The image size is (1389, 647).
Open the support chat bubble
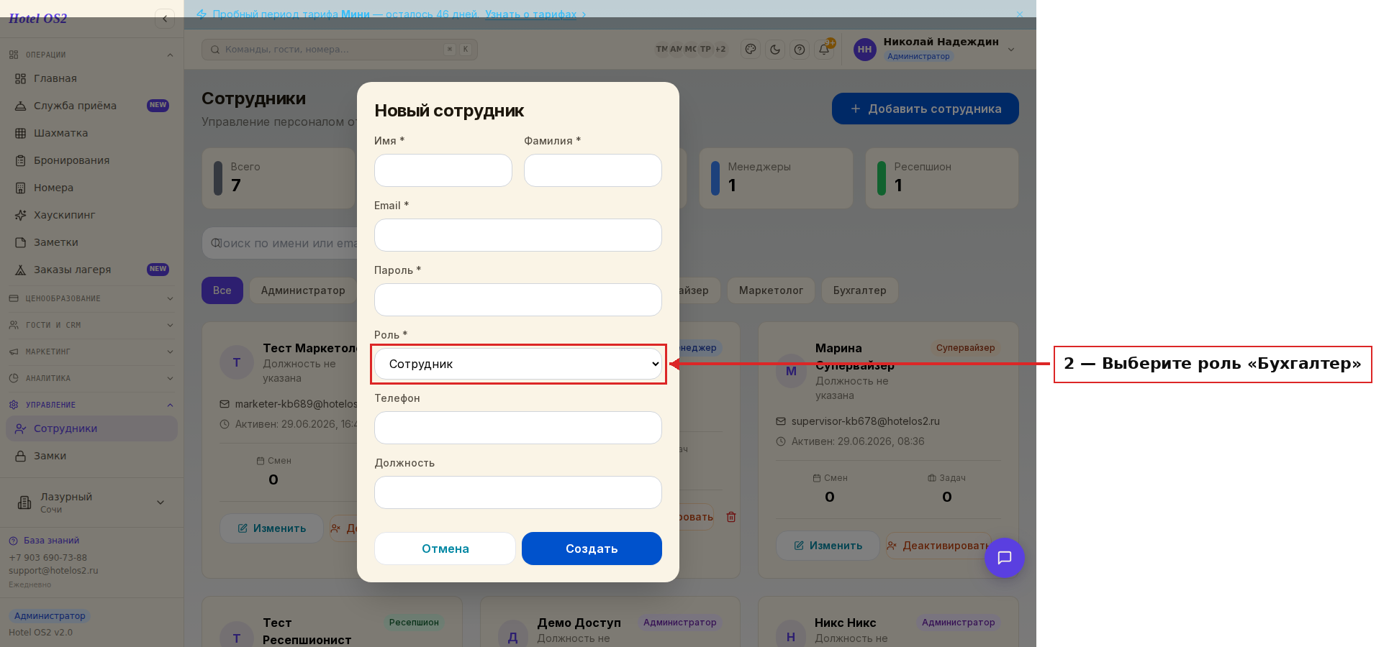[x=1004, y=558]
